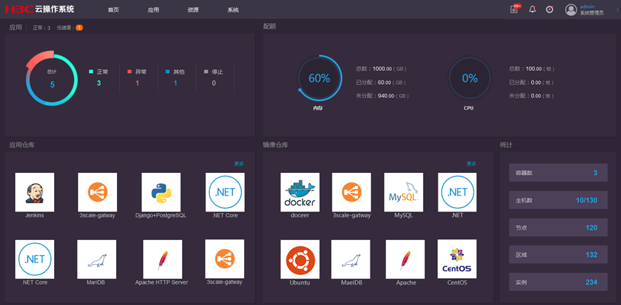Click the CPU 0% circular gauge
This screenshot has height=305, width=621.
[470, 78]
